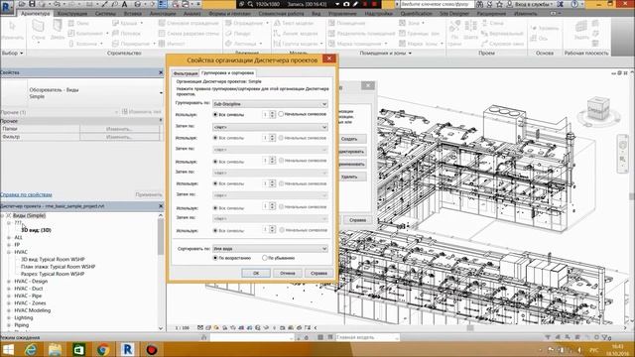Expand the 'HVAC - Design' tree node
Image resolution: width=635 pixels, height=357 pixels.
(x=9, y=282)
